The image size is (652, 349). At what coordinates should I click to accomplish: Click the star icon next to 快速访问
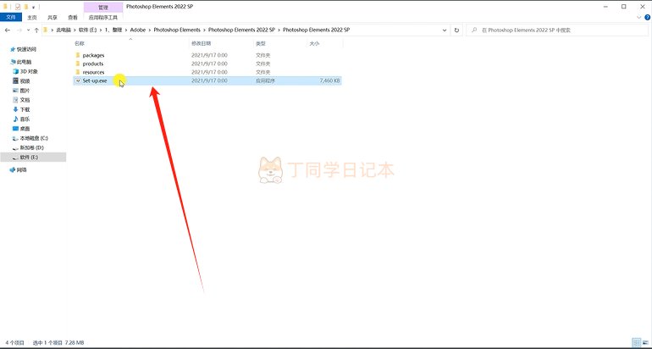click(13, 49)
